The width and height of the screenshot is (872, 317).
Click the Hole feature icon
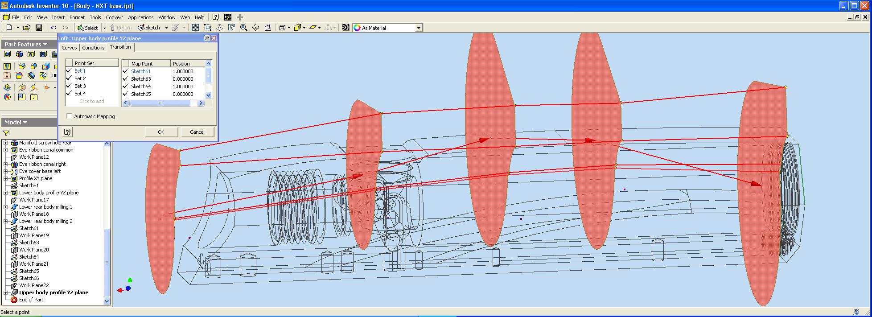(x=31, y=54)
